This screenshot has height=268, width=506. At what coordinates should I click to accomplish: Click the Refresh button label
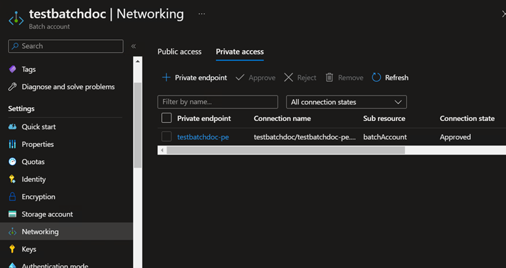click(x=397, y=78)
